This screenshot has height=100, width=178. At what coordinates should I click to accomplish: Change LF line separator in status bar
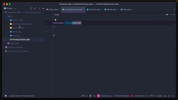147,96
